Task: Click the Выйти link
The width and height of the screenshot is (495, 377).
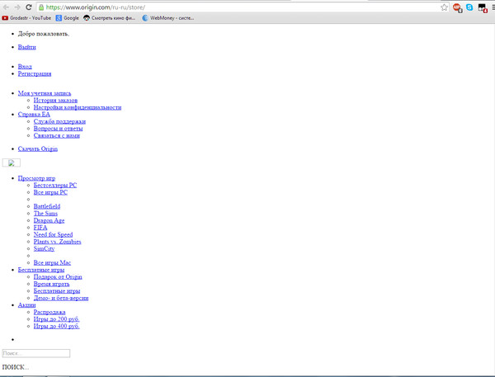Action: pyautogui.click(x=27, y=47)
